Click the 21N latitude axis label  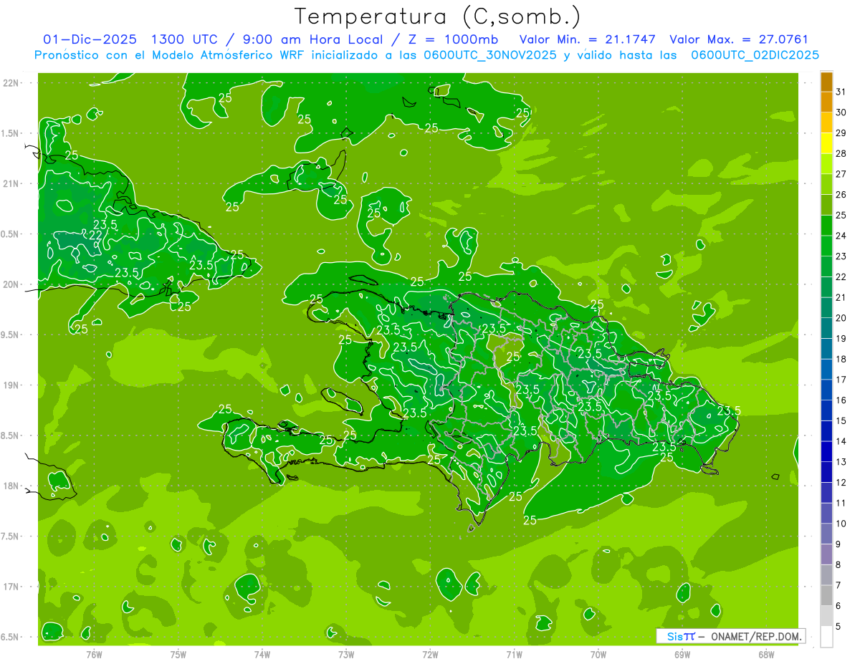coord(10,183)
